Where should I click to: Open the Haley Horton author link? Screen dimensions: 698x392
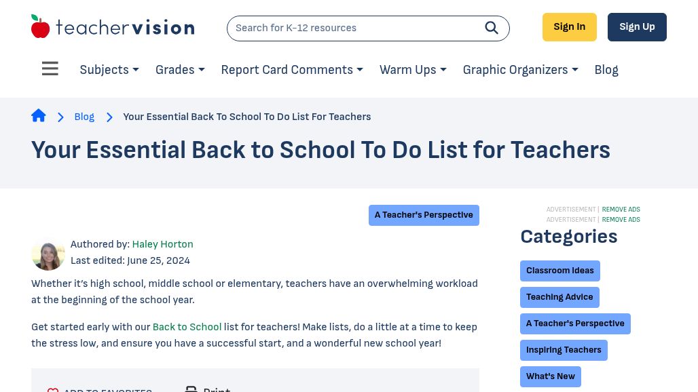click(162, 244)
